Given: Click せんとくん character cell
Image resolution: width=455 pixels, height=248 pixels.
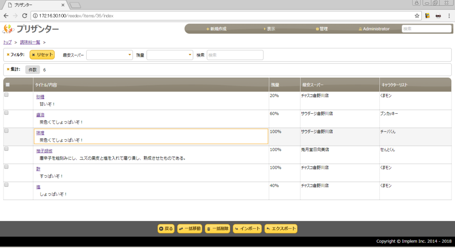Looking at the screenshot, I should pyautogui.click(x=387, y=149).
